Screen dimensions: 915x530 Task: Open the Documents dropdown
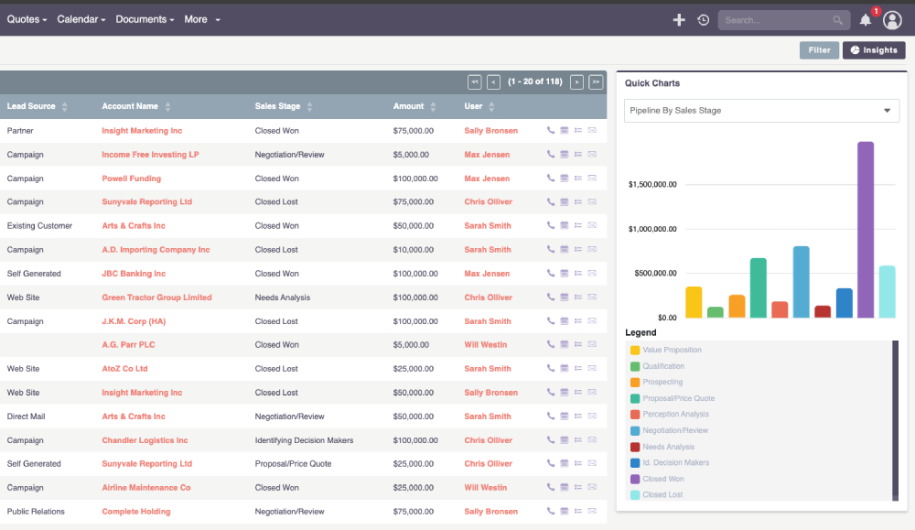click(143, 19)
